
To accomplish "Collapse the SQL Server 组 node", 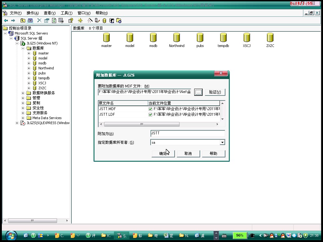I will (11, 38).
